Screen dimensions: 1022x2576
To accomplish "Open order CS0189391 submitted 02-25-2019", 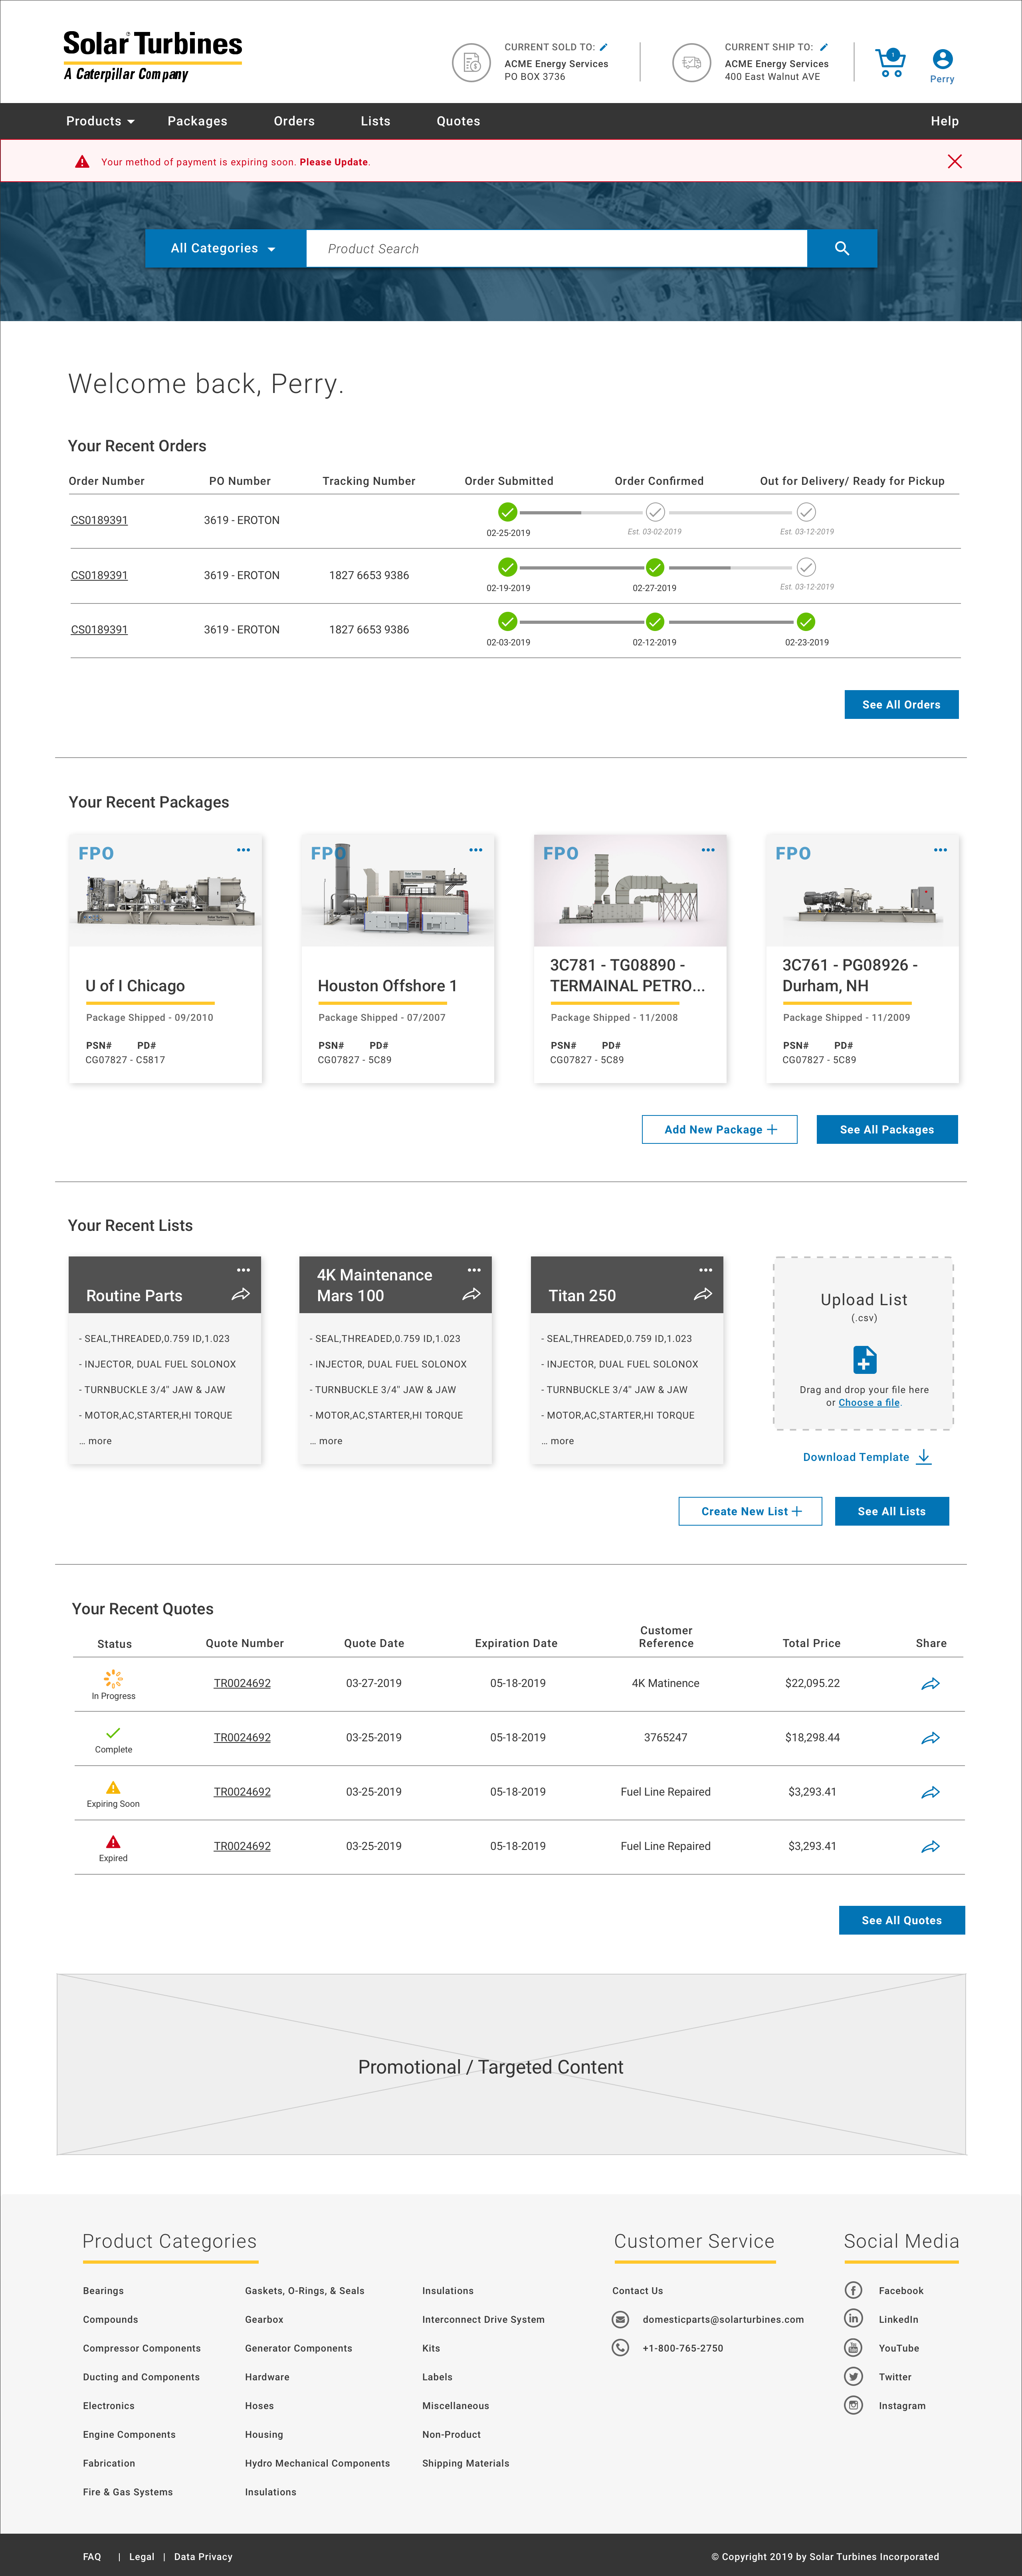I will coord(99,520).
